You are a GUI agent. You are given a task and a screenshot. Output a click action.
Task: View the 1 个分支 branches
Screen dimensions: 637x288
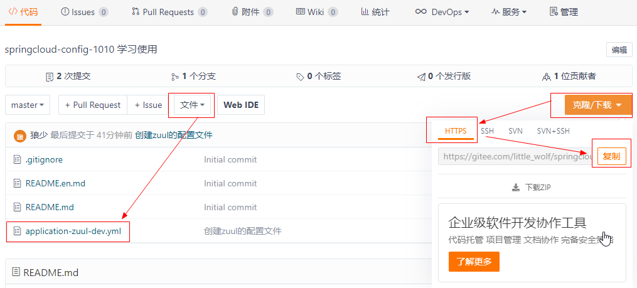(x=193, y=76)
